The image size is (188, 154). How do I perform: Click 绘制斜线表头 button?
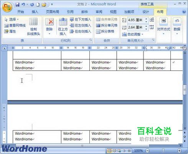tap(33, 27)
